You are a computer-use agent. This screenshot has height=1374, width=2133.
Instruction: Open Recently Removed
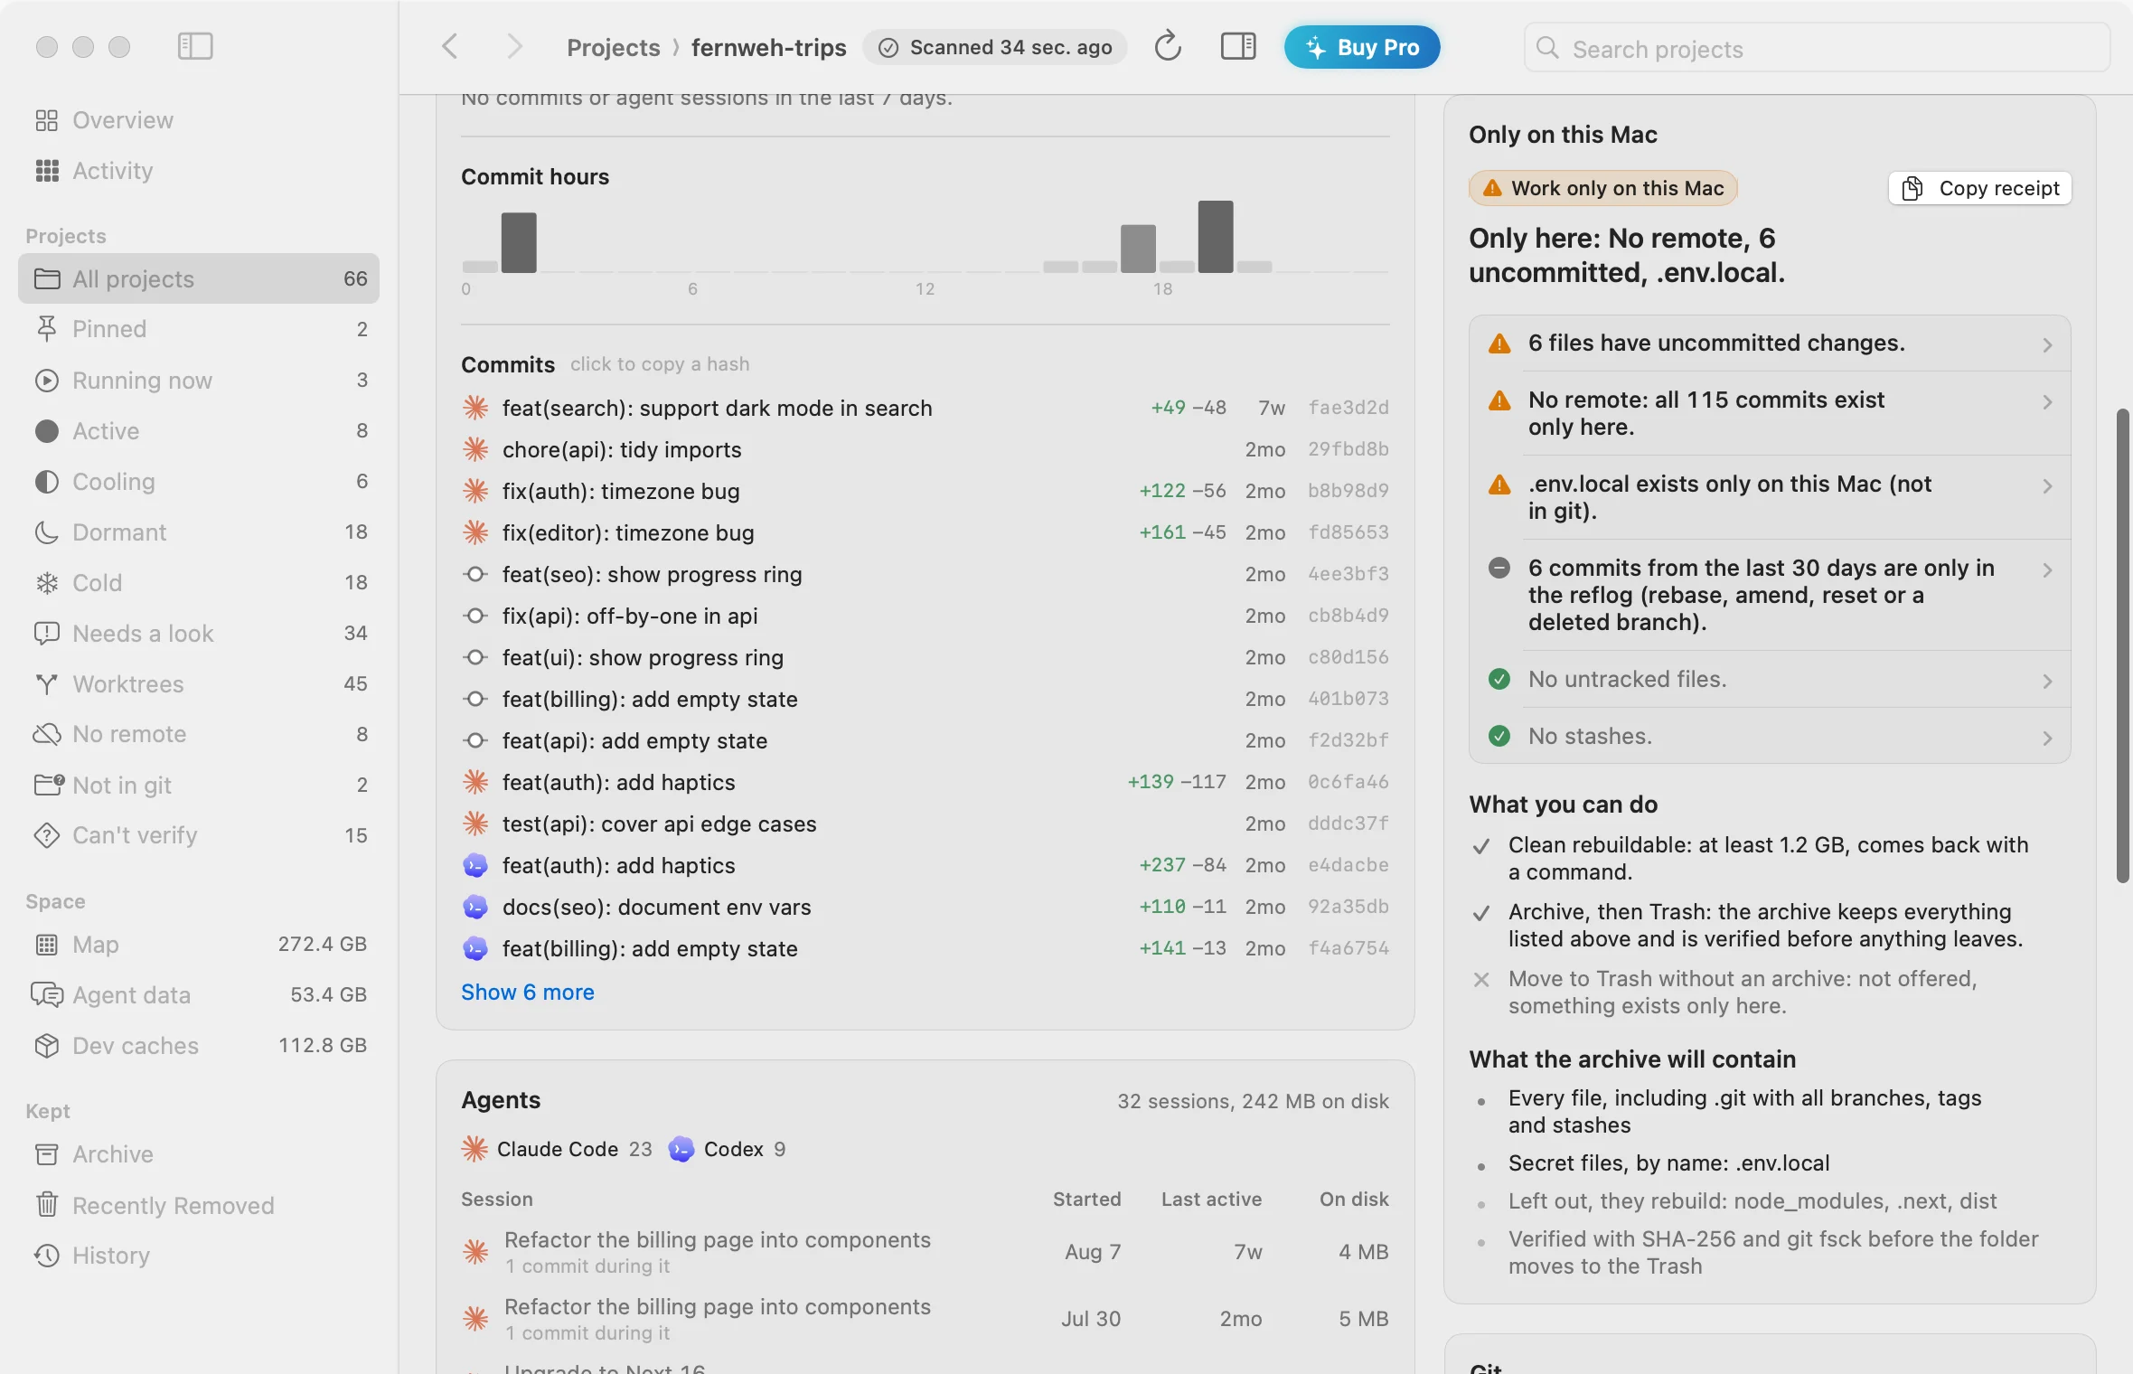(x=199, y=1205)
